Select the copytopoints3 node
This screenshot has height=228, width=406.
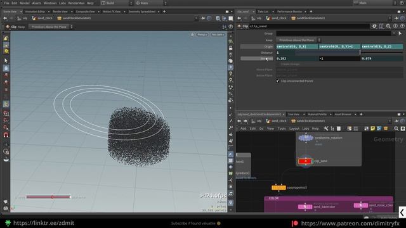[x=278, y=187]
